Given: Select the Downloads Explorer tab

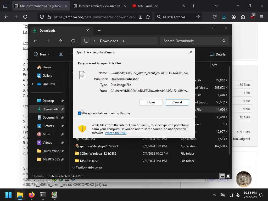Looking at the screenshot, I should (61, 31).
